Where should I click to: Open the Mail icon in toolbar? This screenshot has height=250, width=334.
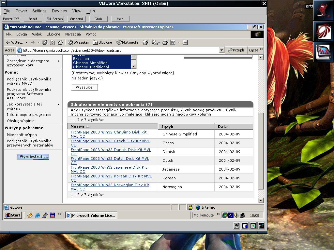155,42
